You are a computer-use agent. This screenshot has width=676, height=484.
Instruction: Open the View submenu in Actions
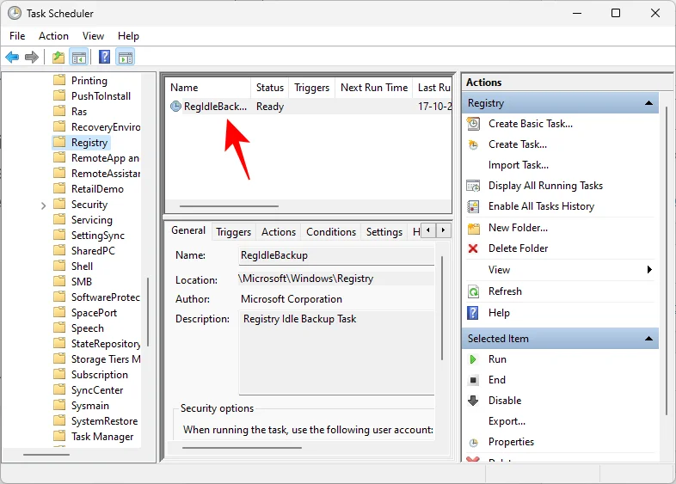649,270
